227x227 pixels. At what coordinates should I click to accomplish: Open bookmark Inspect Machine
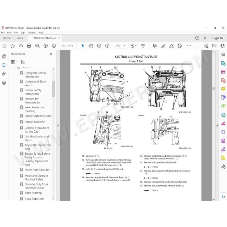click(x=35, y=122)
